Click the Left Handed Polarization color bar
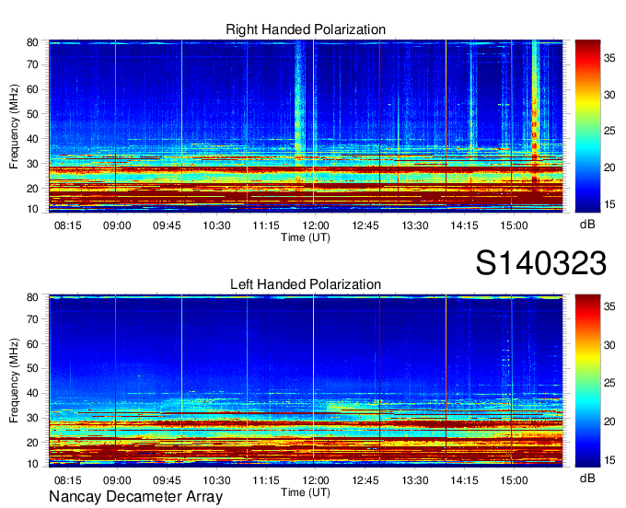Image resolution: width=626 pixels, height=508 pixels. (x=587, y=381)
